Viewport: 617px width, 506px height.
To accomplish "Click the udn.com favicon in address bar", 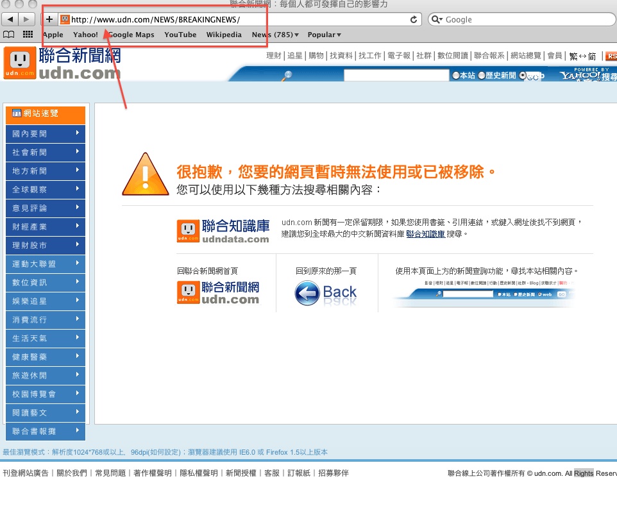I will pyautogui.click(x=65, y=19).
